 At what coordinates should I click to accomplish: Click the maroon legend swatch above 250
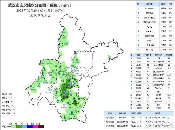coord(41,127)
